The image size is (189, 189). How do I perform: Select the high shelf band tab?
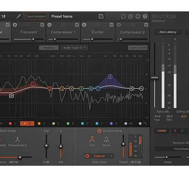click(129, 124)
